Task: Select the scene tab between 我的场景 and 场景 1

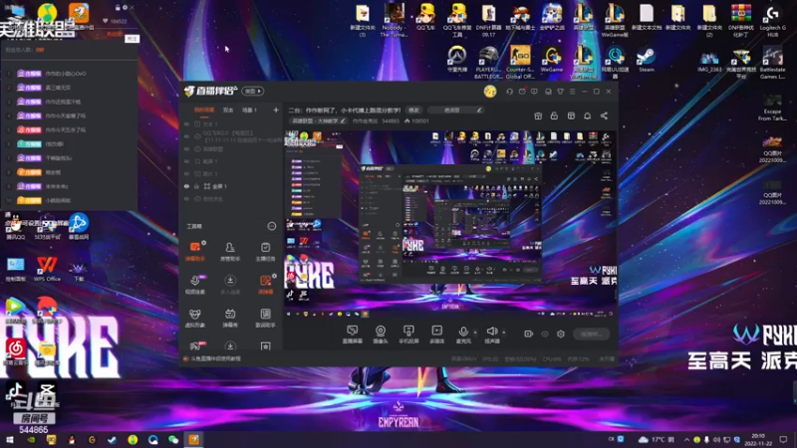Action: pos(228,110)
